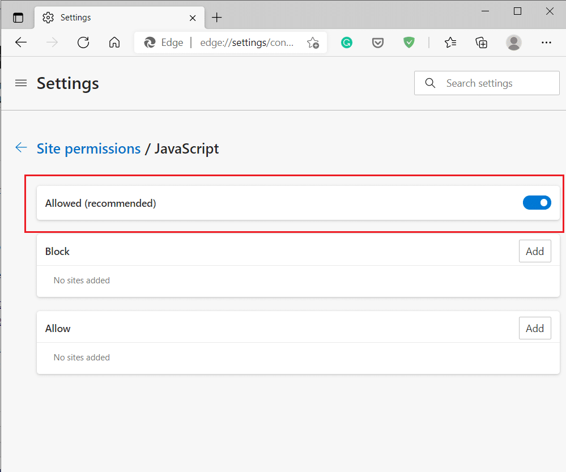This screenshot has width=566, height=472.
Task: Add current page to favorites
Action: coord(313,42)
